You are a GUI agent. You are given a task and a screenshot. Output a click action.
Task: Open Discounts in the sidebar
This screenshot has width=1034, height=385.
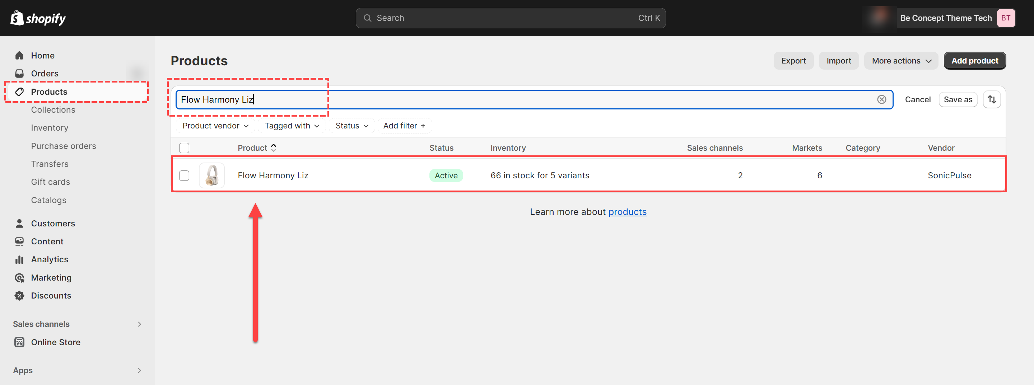coord(51,296)
